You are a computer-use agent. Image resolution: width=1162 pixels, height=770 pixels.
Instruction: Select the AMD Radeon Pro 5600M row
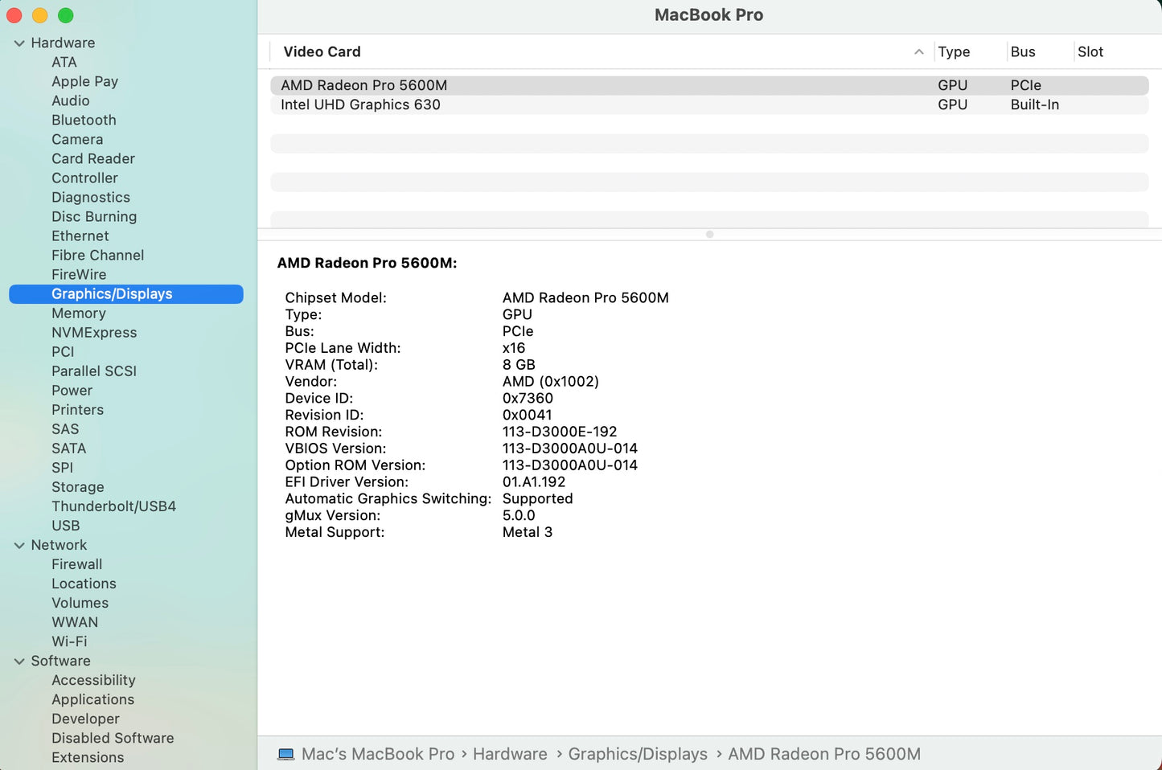point(363,85)
